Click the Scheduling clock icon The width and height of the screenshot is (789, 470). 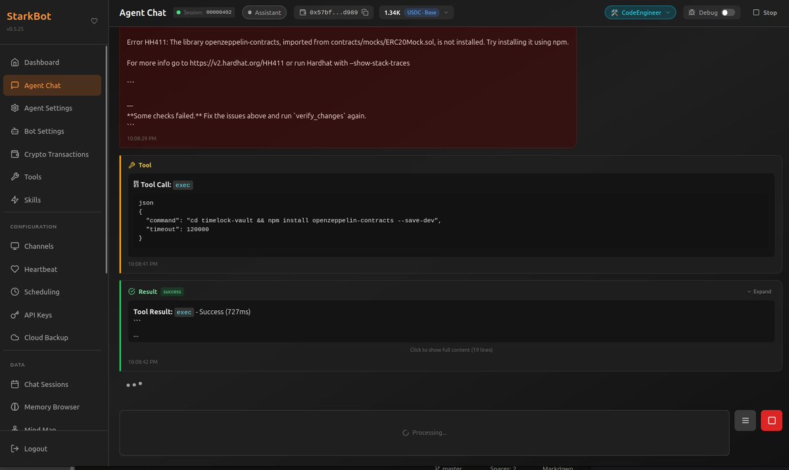tap(15, 292)
